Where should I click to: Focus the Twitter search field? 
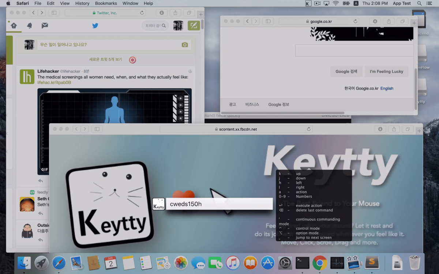tap(155, 26)
